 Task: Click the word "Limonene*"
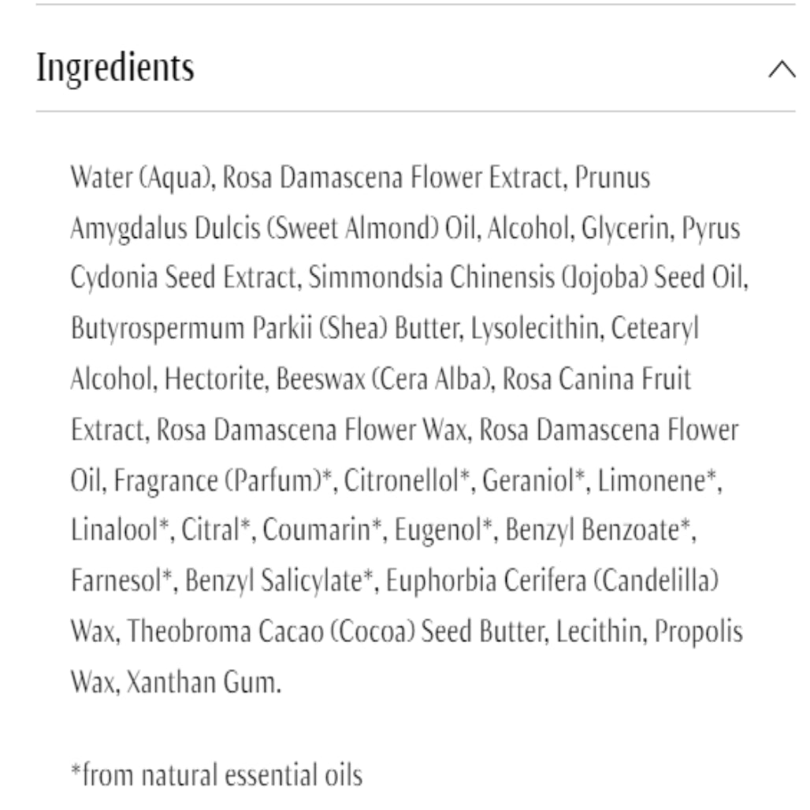660,481
